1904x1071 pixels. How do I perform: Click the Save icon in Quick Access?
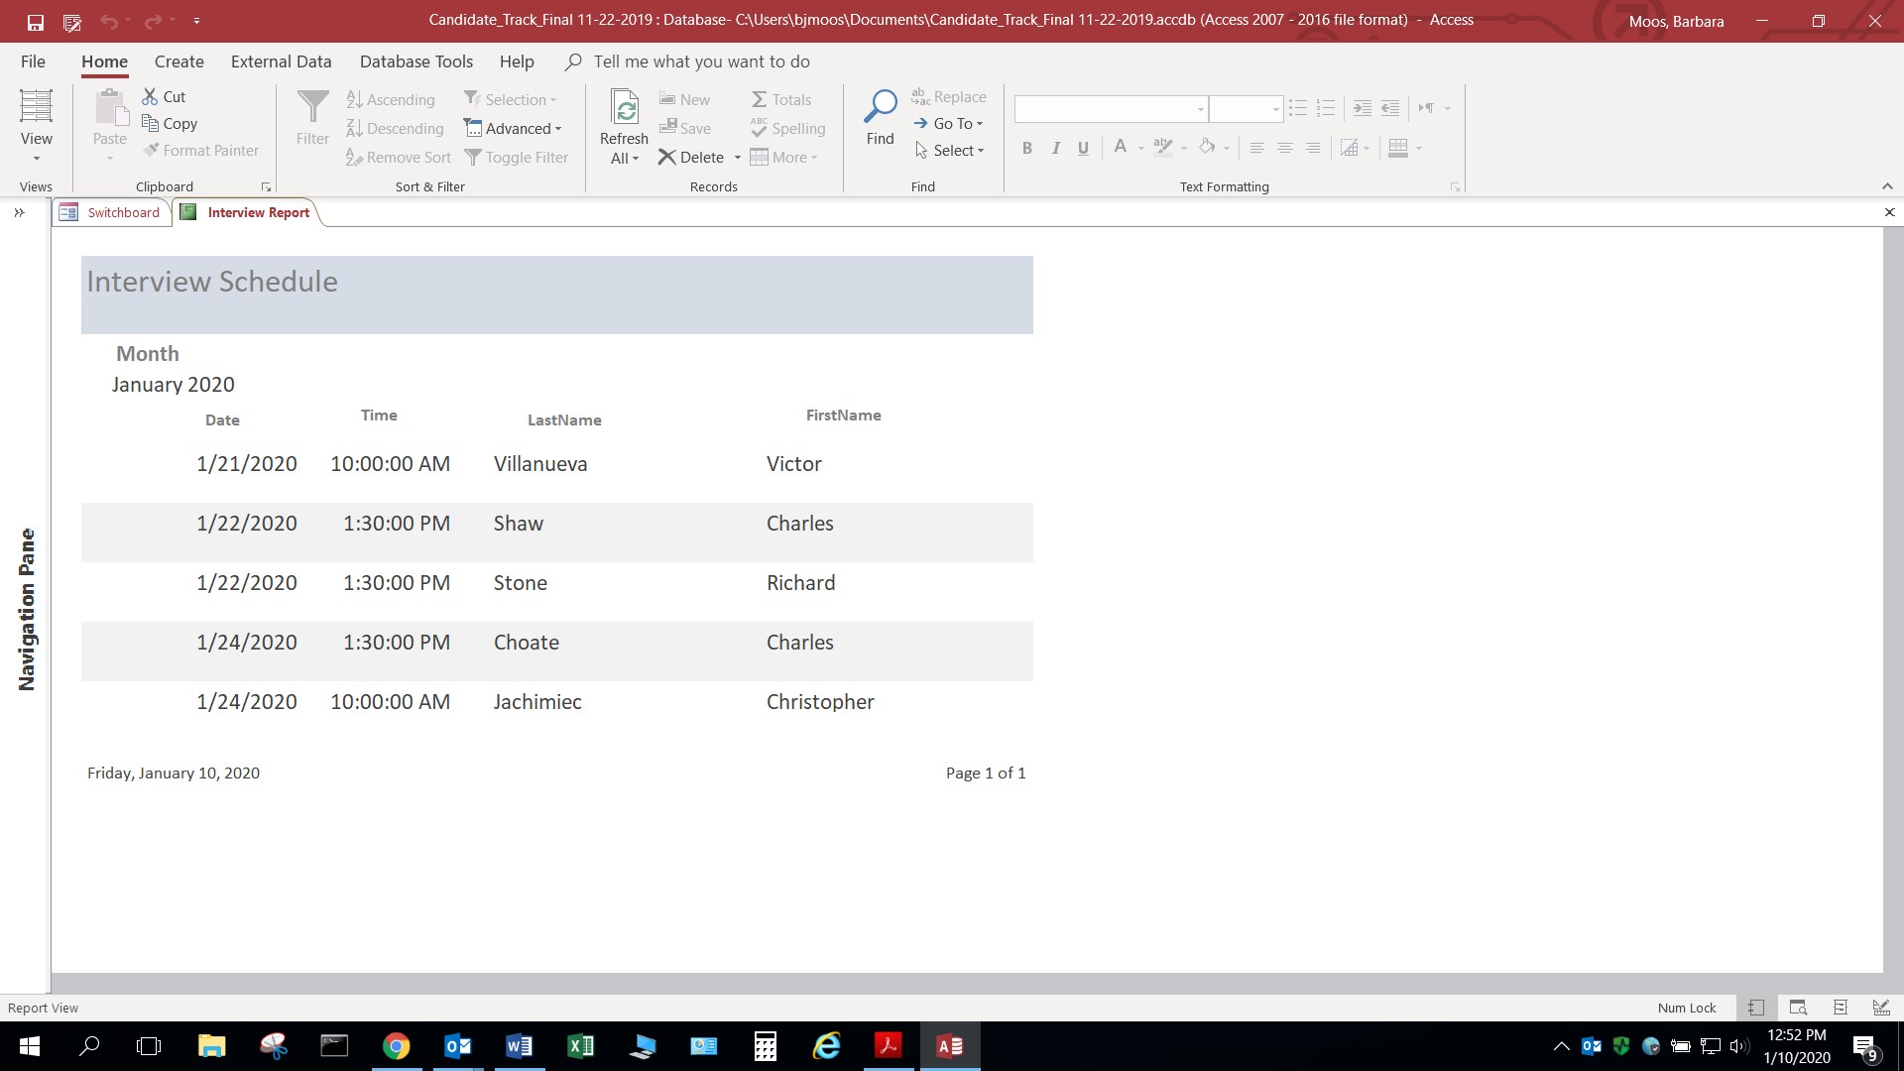pos(35,21)
